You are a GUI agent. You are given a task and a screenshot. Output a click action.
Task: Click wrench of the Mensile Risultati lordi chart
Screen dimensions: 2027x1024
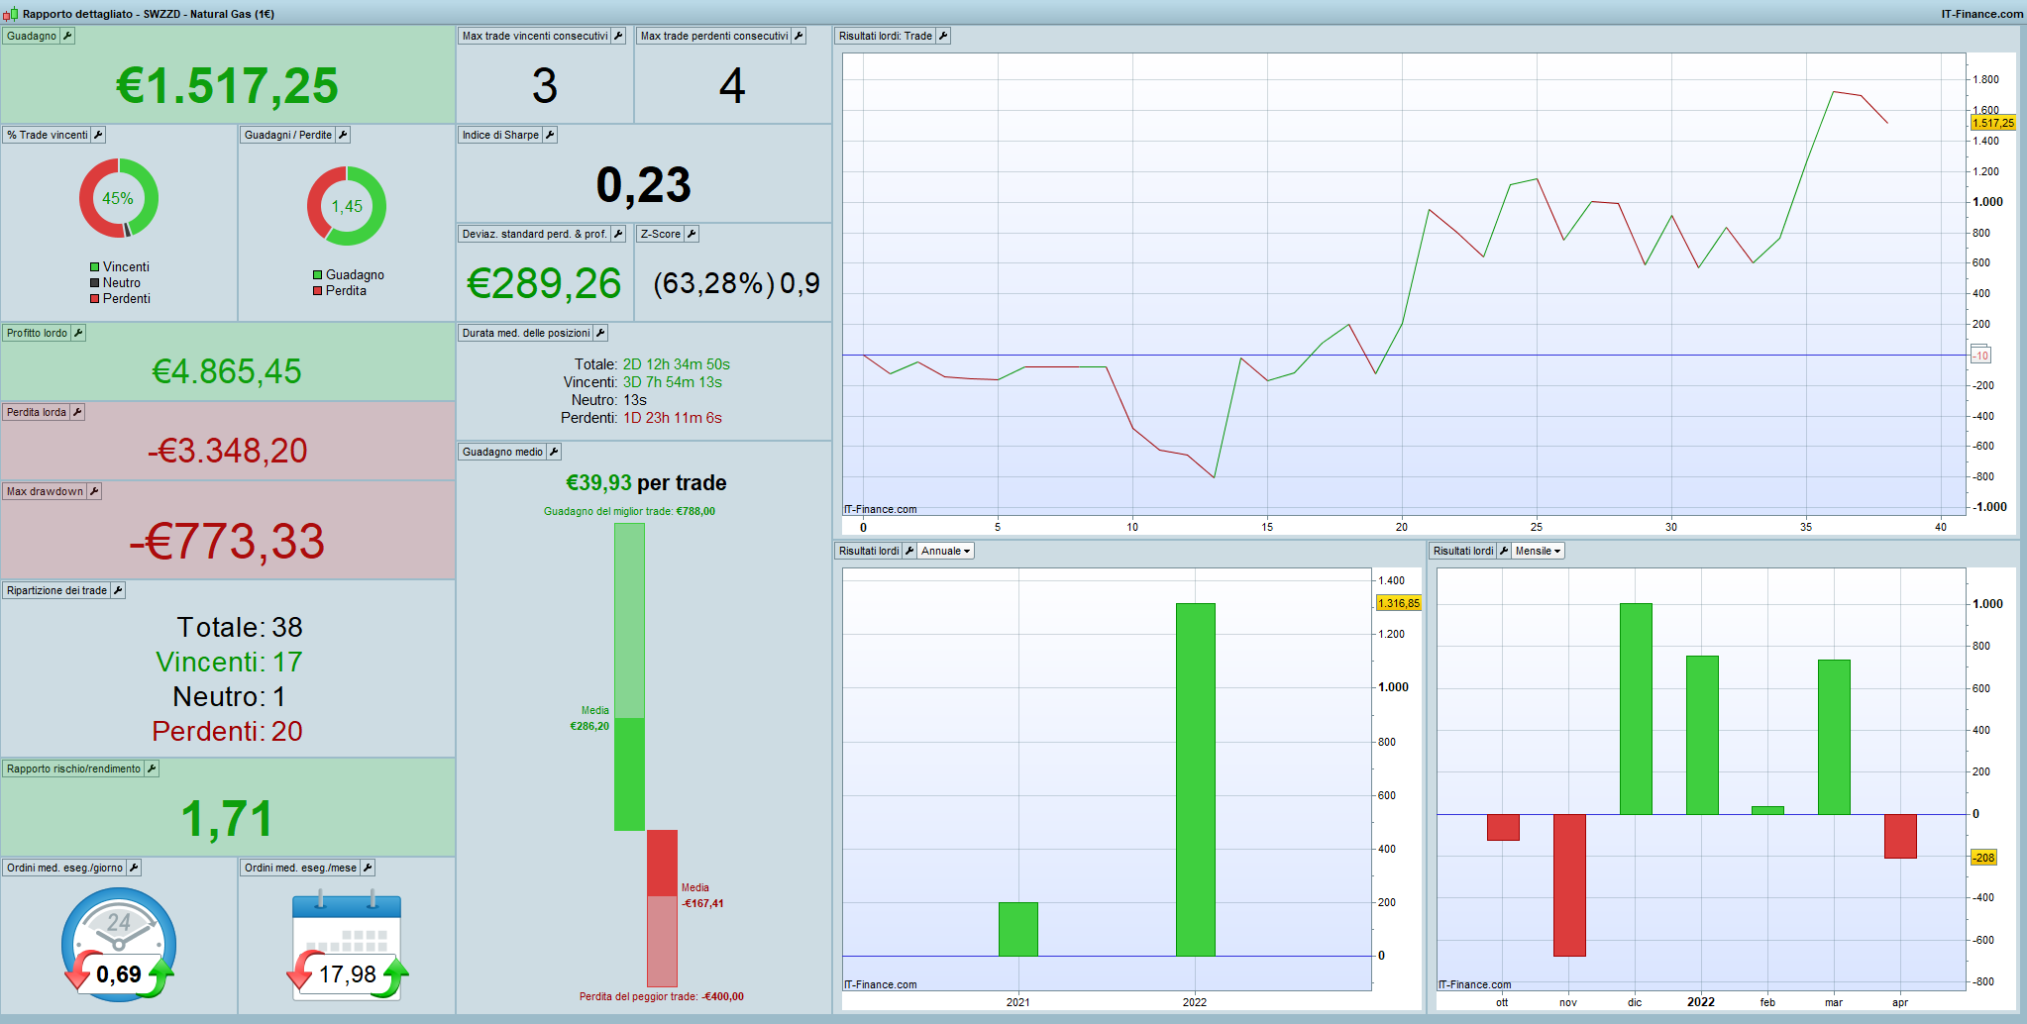[1504, 551]
